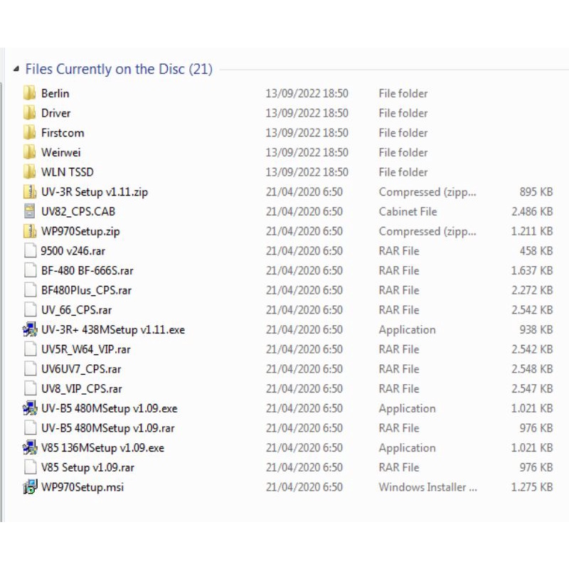
Task: Select the Firstcom folder name
Action: [63, 133]
